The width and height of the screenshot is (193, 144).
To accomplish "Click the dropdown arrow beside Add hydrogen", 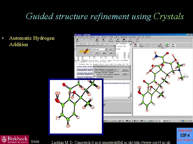I will [x=106, y=49].
